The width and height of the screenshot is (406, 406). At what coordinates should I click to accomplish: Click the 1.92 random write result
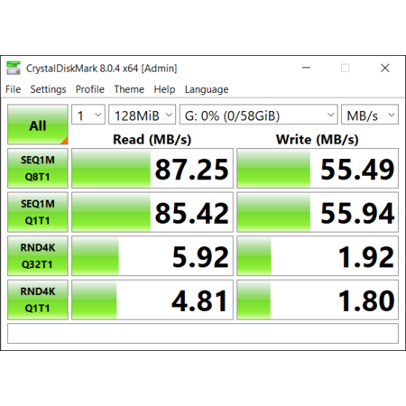pyautogui.click(x=318, y=255)
